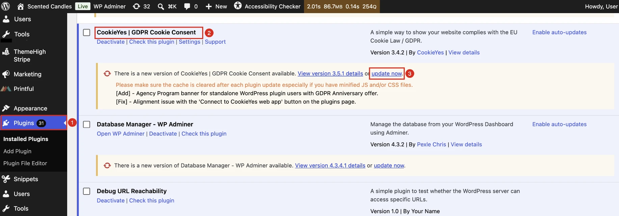Click the CookieYes update refresh icon
Viewport: 619px width, 216px height.
click(x=107, y=74)
